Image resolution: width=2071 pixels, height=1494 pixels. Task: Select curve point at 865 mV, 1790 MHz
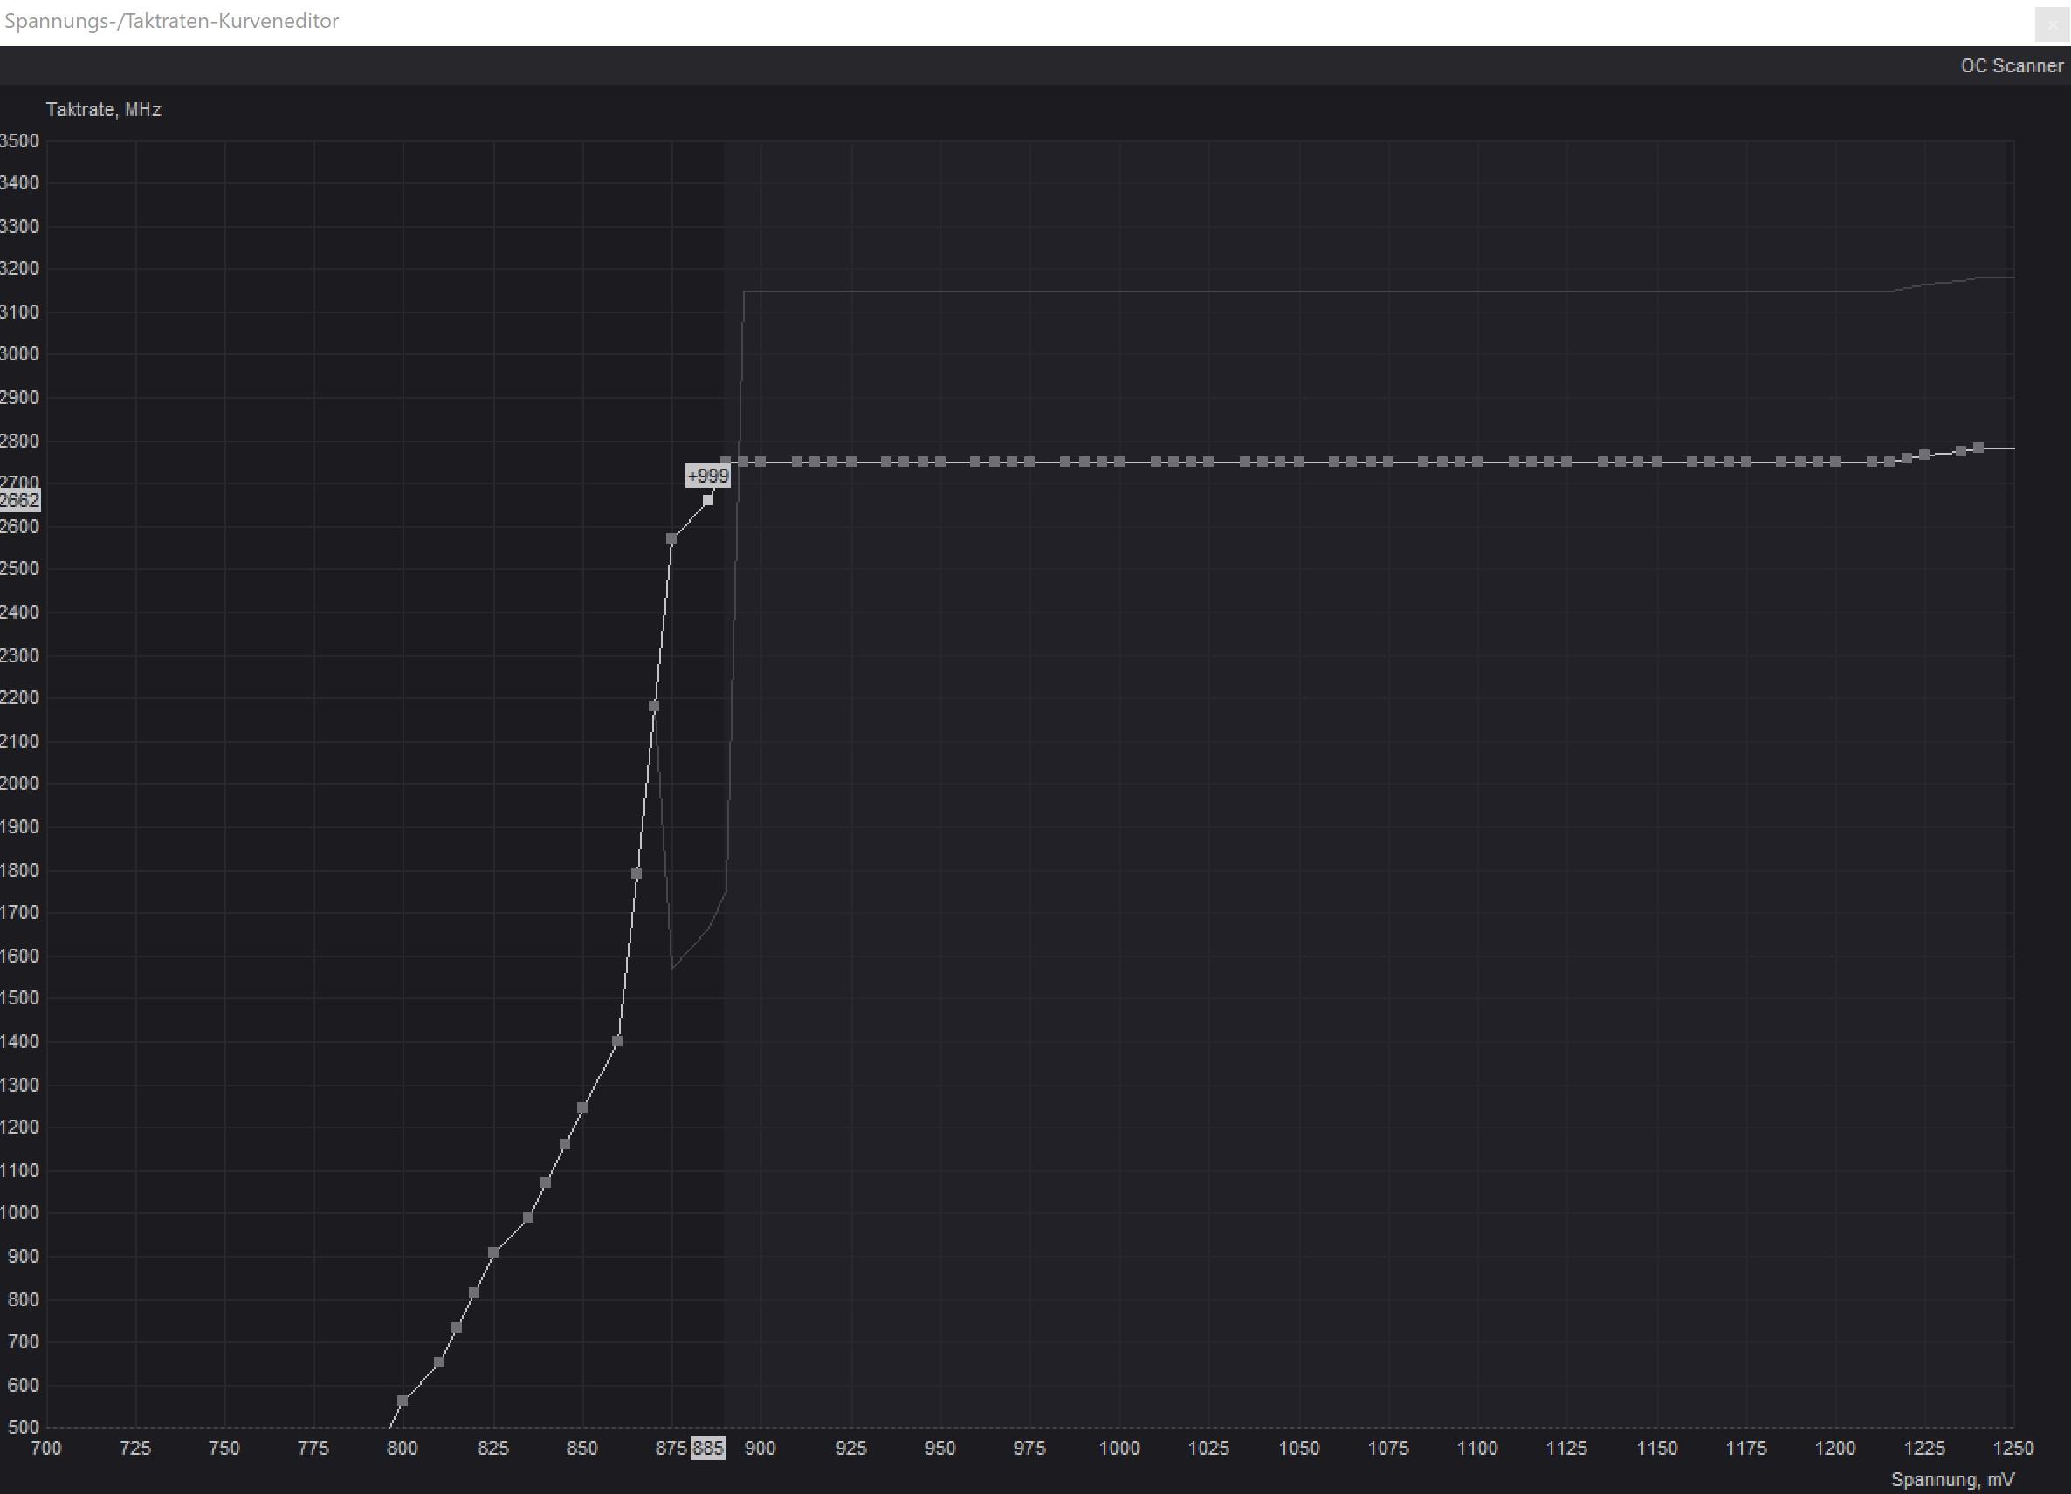pos(636,874)
